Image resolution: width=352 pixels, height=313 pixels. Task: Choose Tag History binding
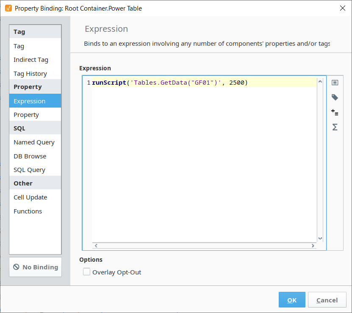pos(30,74)
